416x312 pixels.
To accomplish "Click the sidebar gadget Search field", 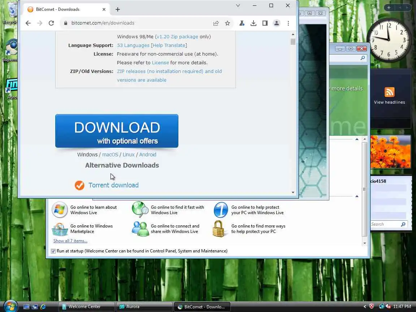I will pos(385,224).
